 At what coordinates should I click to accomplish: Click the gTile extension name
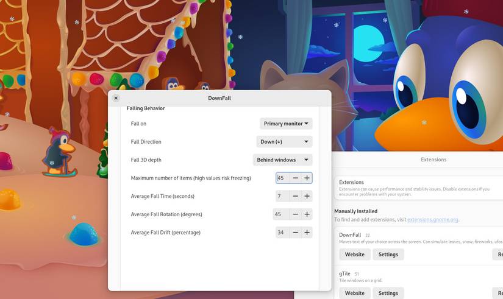tap(344, 273)
